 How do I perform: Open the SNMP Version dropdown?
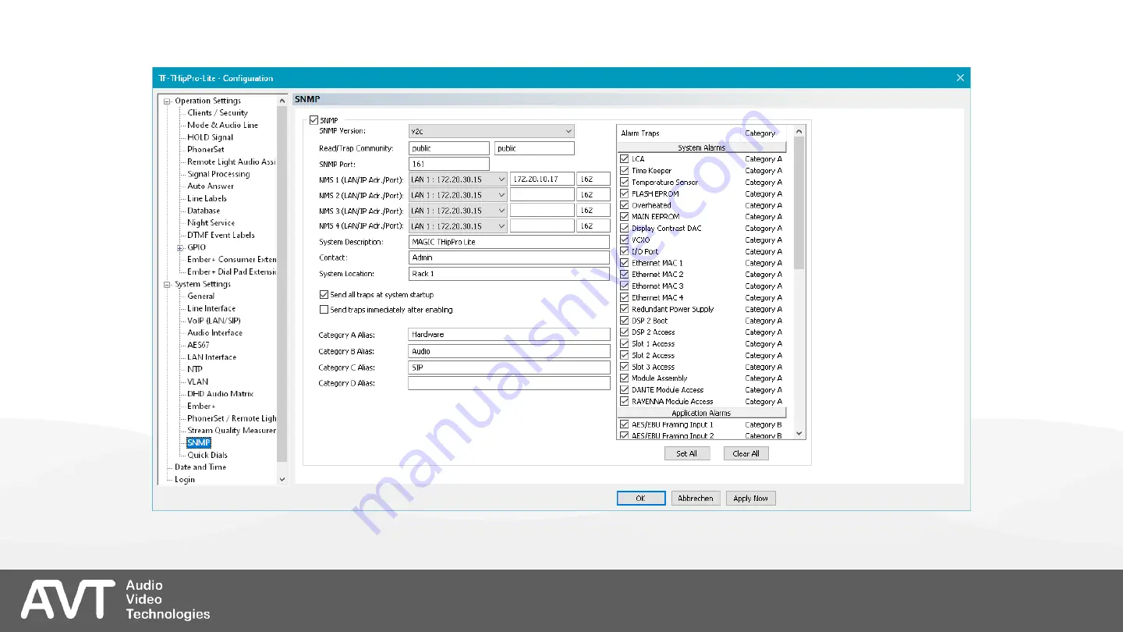[491, 131]
